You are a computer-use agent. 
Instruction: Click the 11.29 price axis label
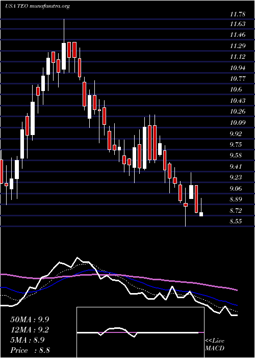[238, 46]
